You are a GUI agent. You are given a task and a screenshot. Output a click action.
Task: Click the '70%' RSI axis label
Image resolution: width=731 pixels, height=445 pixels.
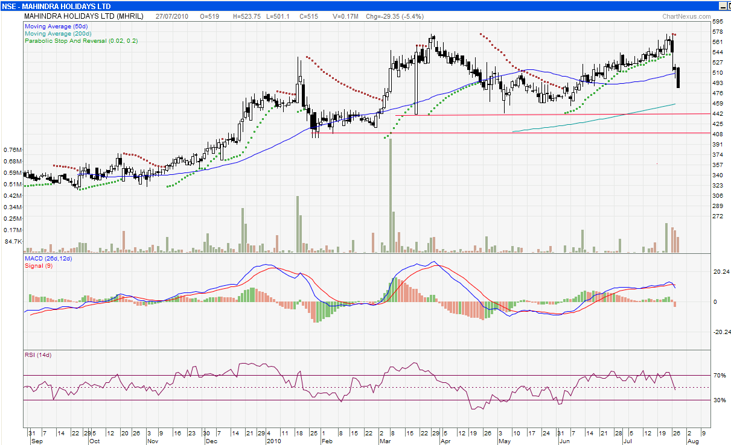point(719,376)
